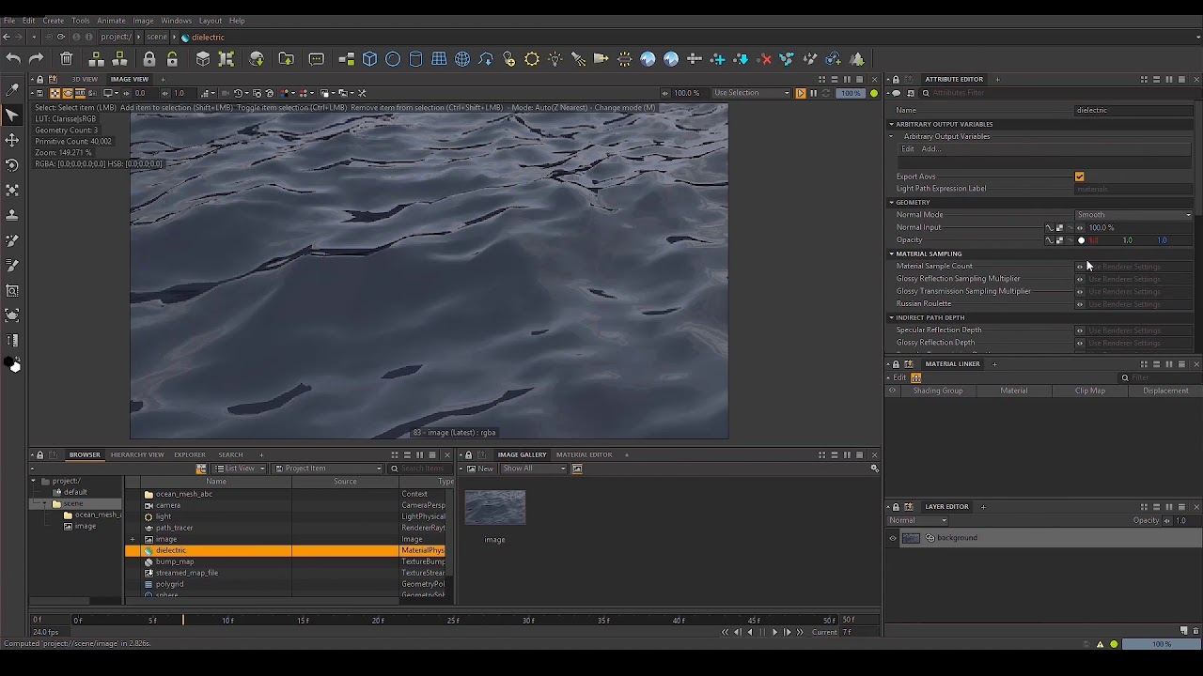Click the image icon next to Show All
Image resolution: width=1203 pixels, height=676 pixels.
[x=577, y=469]
